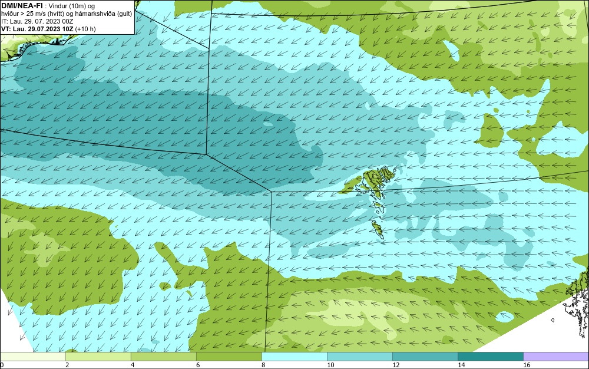Screen dimensions: 589x369
Task: Click the 'Vindur (10m) og' label text
Action: point(72,6)
